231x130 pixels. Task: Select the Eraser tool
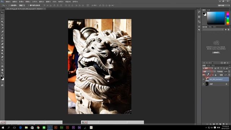click(2, 44)
